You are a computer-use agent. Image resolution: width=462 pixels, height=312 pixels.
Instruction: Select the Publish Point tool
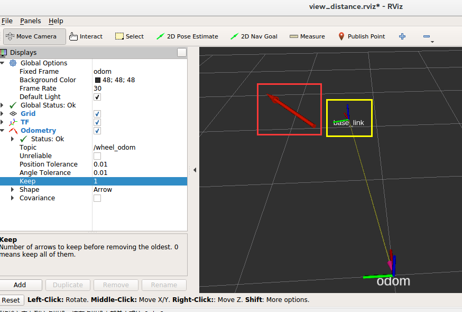coord(362,36)
